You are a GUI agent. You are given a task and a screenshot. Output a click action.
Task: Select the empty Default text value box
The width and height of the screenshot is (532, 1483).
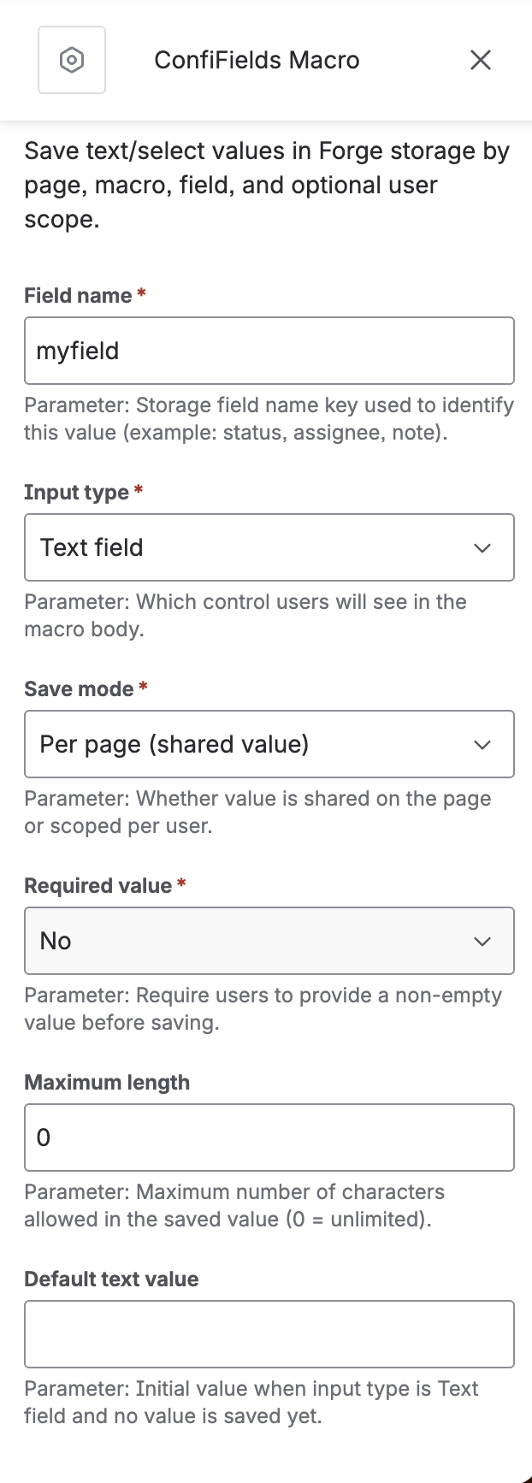269,1334
